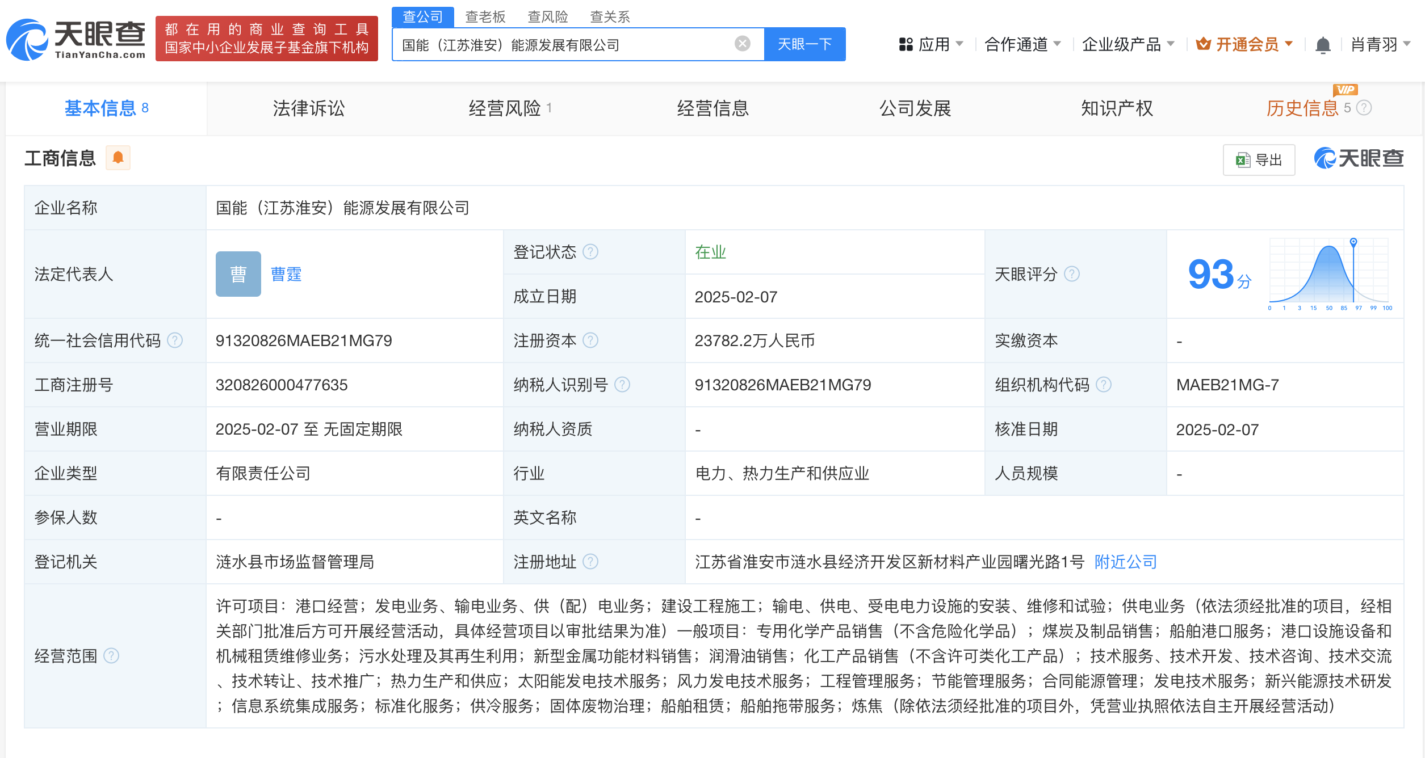The height and width of the screenshot is (758, 1425).
Task: Click the TianYanCha logo icon
Action: [x=27, y=40]
